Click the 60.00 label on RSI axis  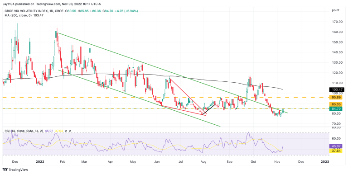(x=337, y=138)
